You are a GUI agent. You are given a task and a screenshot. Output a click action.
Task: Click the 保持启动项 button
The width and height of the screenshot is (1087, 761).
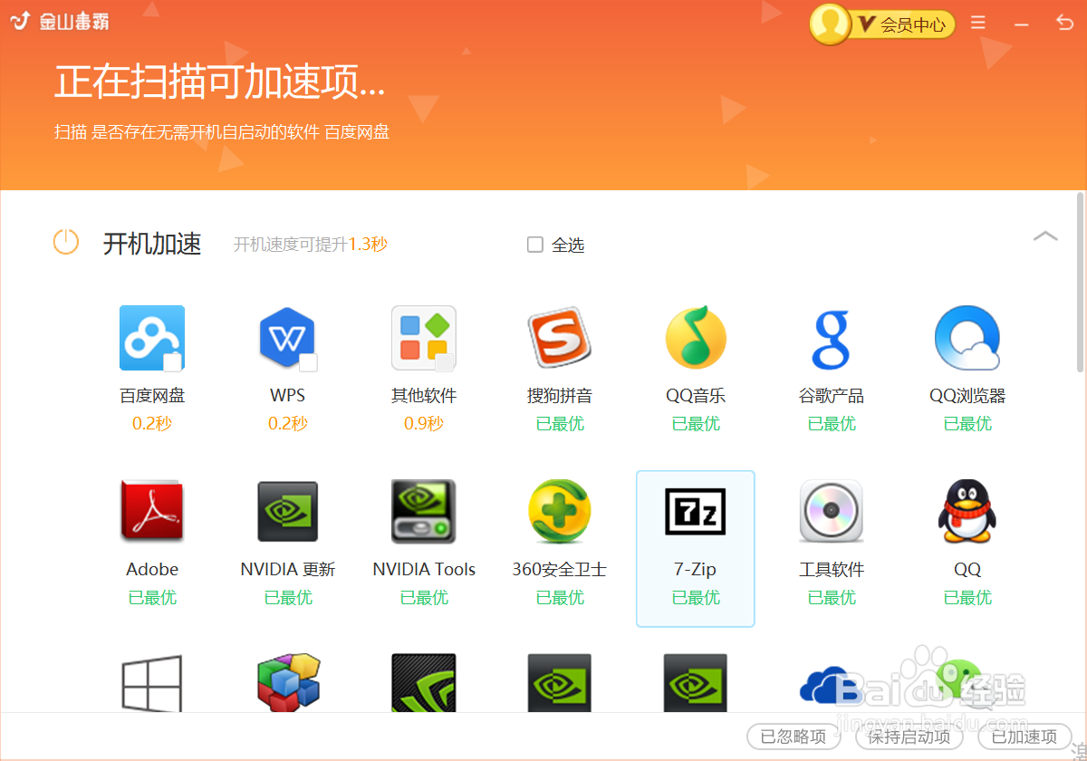(909, 737)
